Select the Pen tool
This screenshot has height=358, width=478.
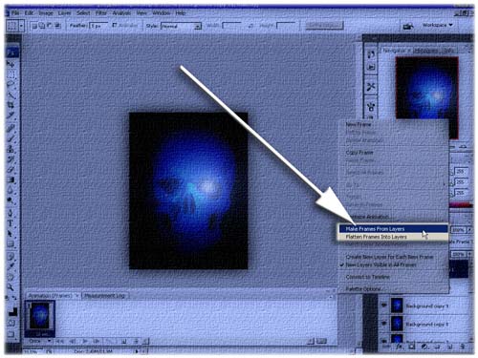tap(11, 213)
